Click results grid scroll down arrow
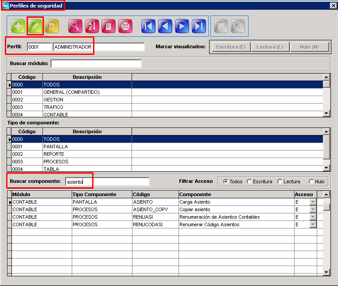338x286 pixels. (x=326, y=272)
